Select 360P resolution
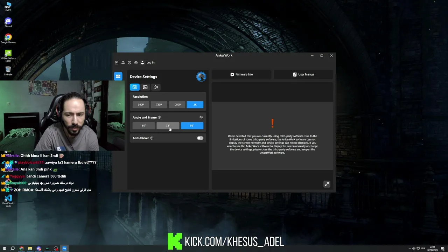This screenshot has width=448, height=252. 141,105
